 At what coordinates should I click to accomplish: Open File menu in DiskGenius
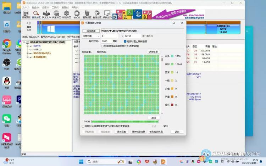point(26,7)
